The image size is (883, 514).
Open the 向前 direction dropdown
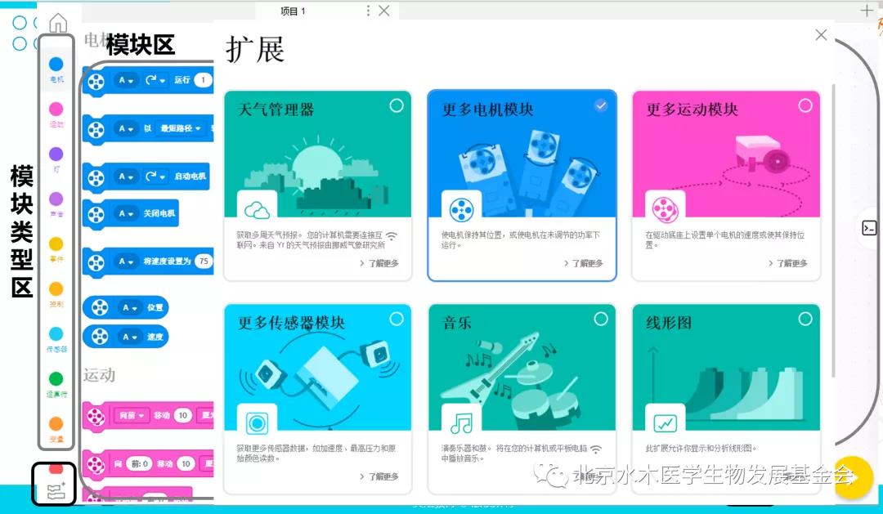[x=131, y=416]
